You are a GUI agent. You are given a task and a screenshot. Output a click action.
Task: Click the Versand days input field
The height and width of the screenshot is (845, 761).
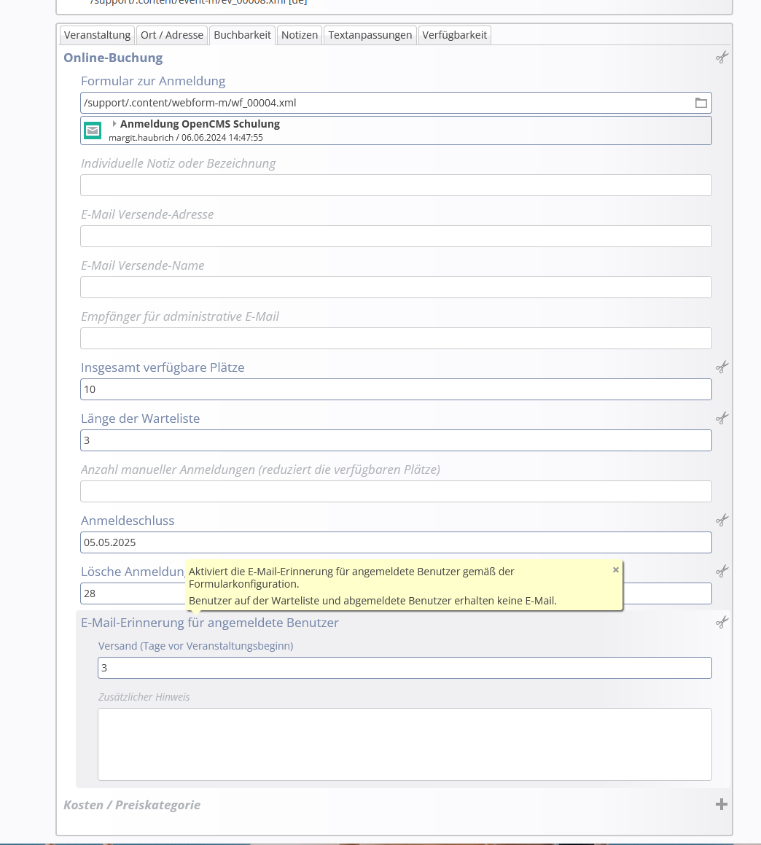405,668
